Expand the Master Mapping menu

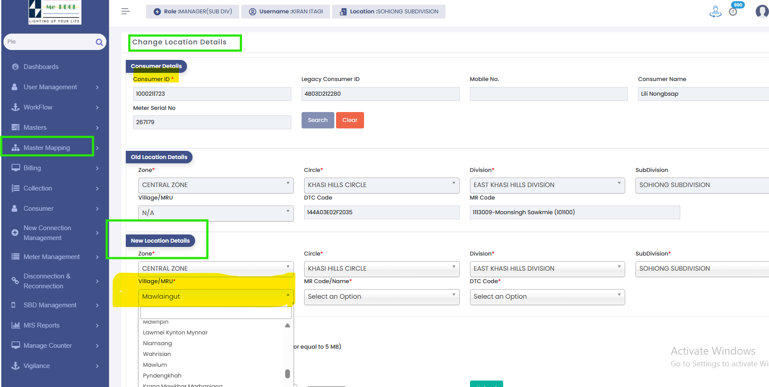pyautogui.click(x=47, y=148)
